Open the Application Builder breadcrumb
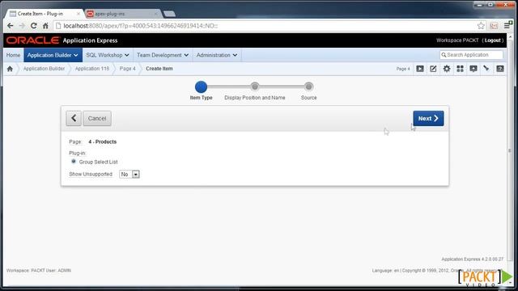 [x=44, y=69]
